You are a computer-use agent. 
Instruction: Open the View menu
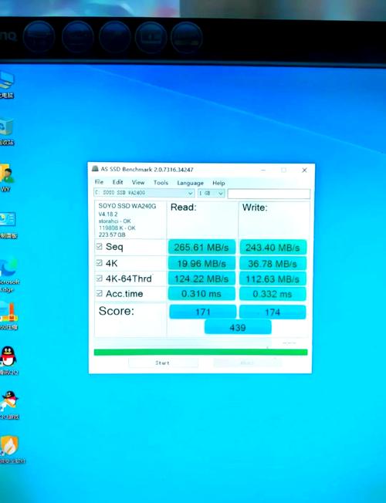point(138,182)
